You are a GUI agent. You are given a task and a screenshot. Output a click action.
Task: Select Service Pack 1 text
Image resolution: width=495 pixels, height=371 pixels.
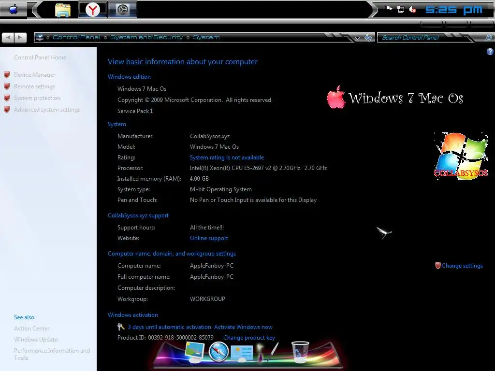(x=135, y=111)
